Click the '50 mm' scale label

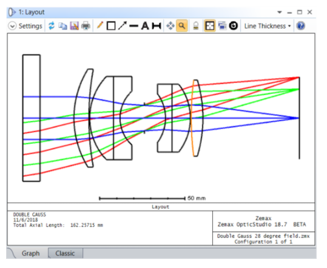pyautogui.click(x=197, y=198)
